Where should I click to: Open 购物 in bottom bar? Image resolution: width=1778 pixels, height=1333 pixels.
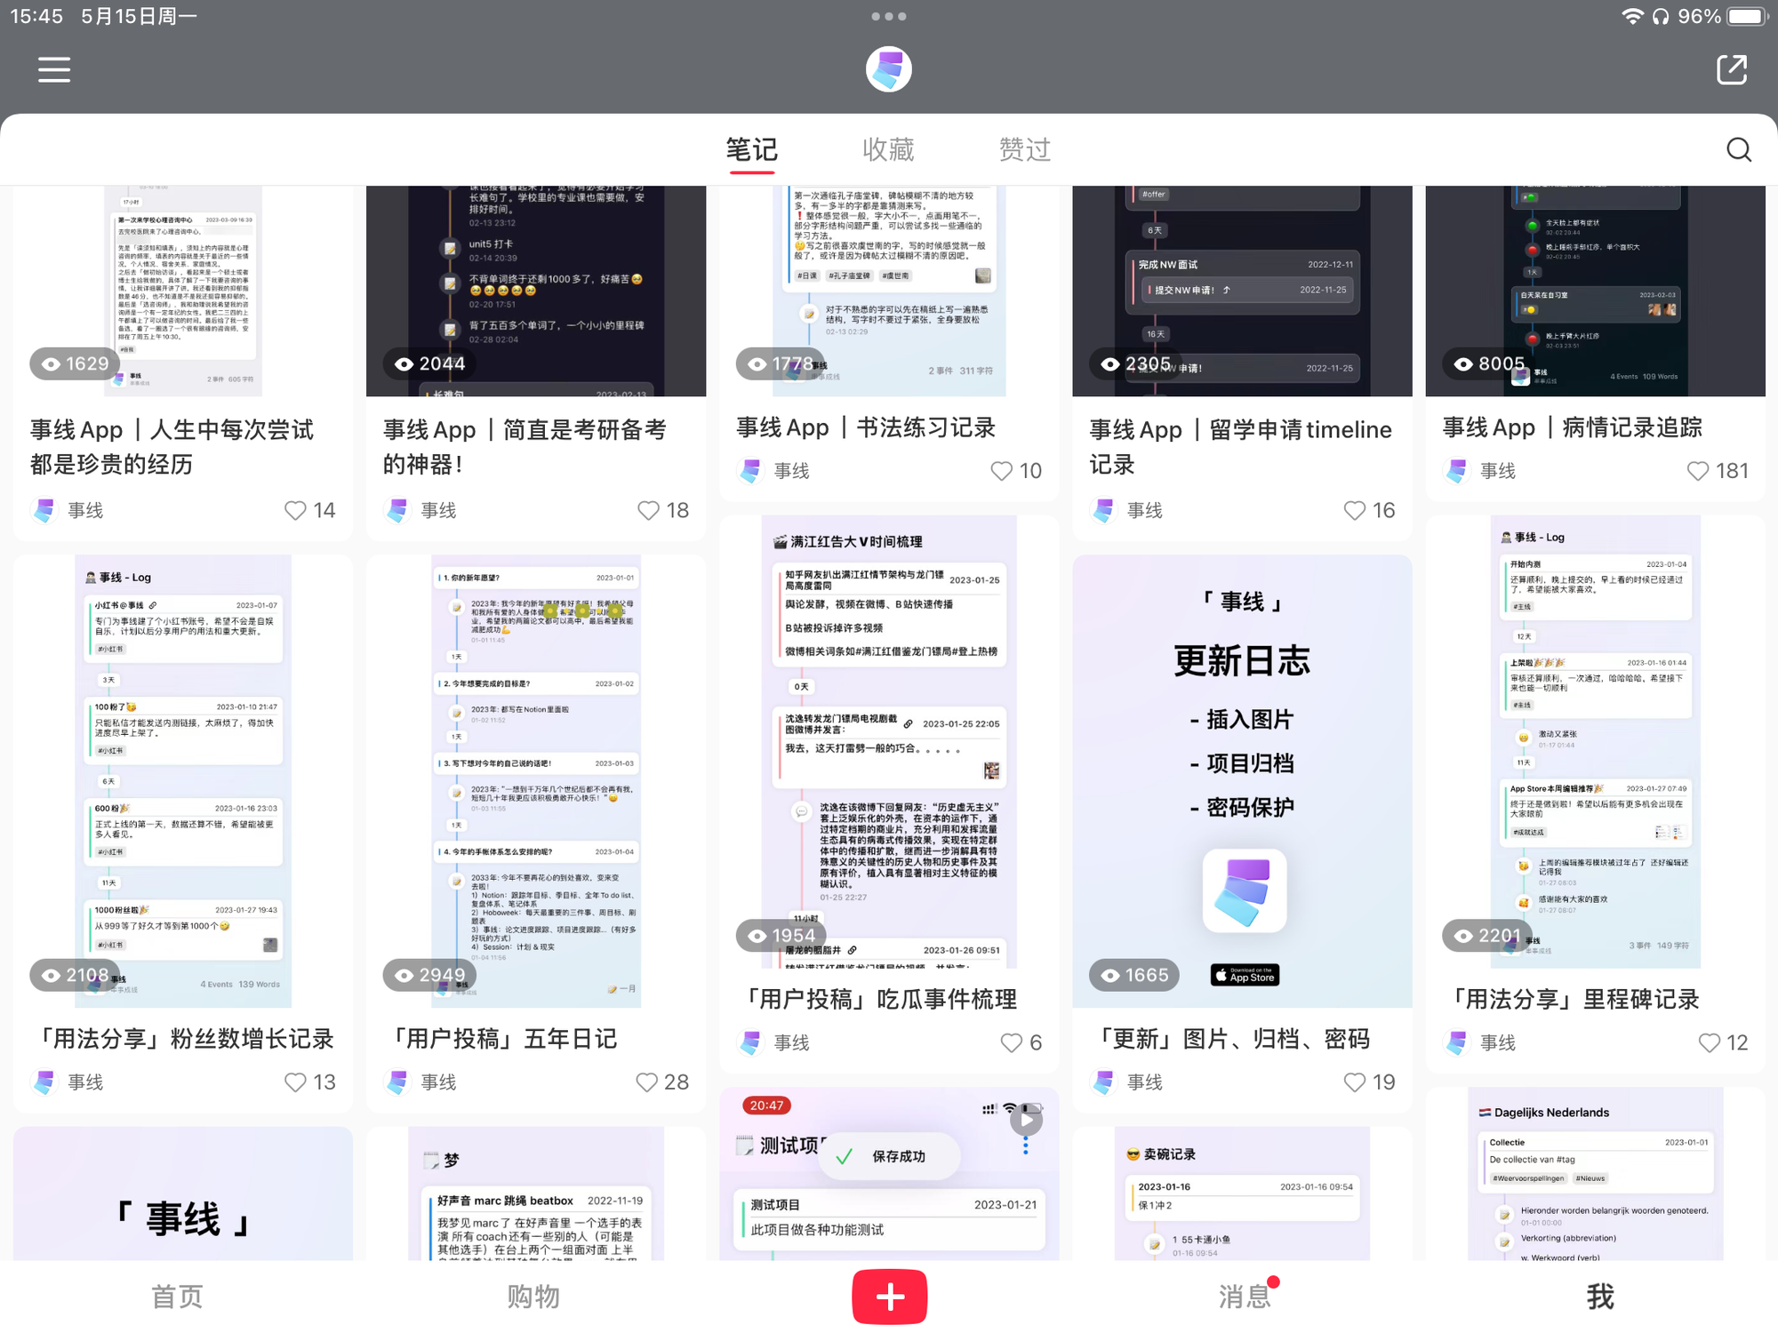533,1297
